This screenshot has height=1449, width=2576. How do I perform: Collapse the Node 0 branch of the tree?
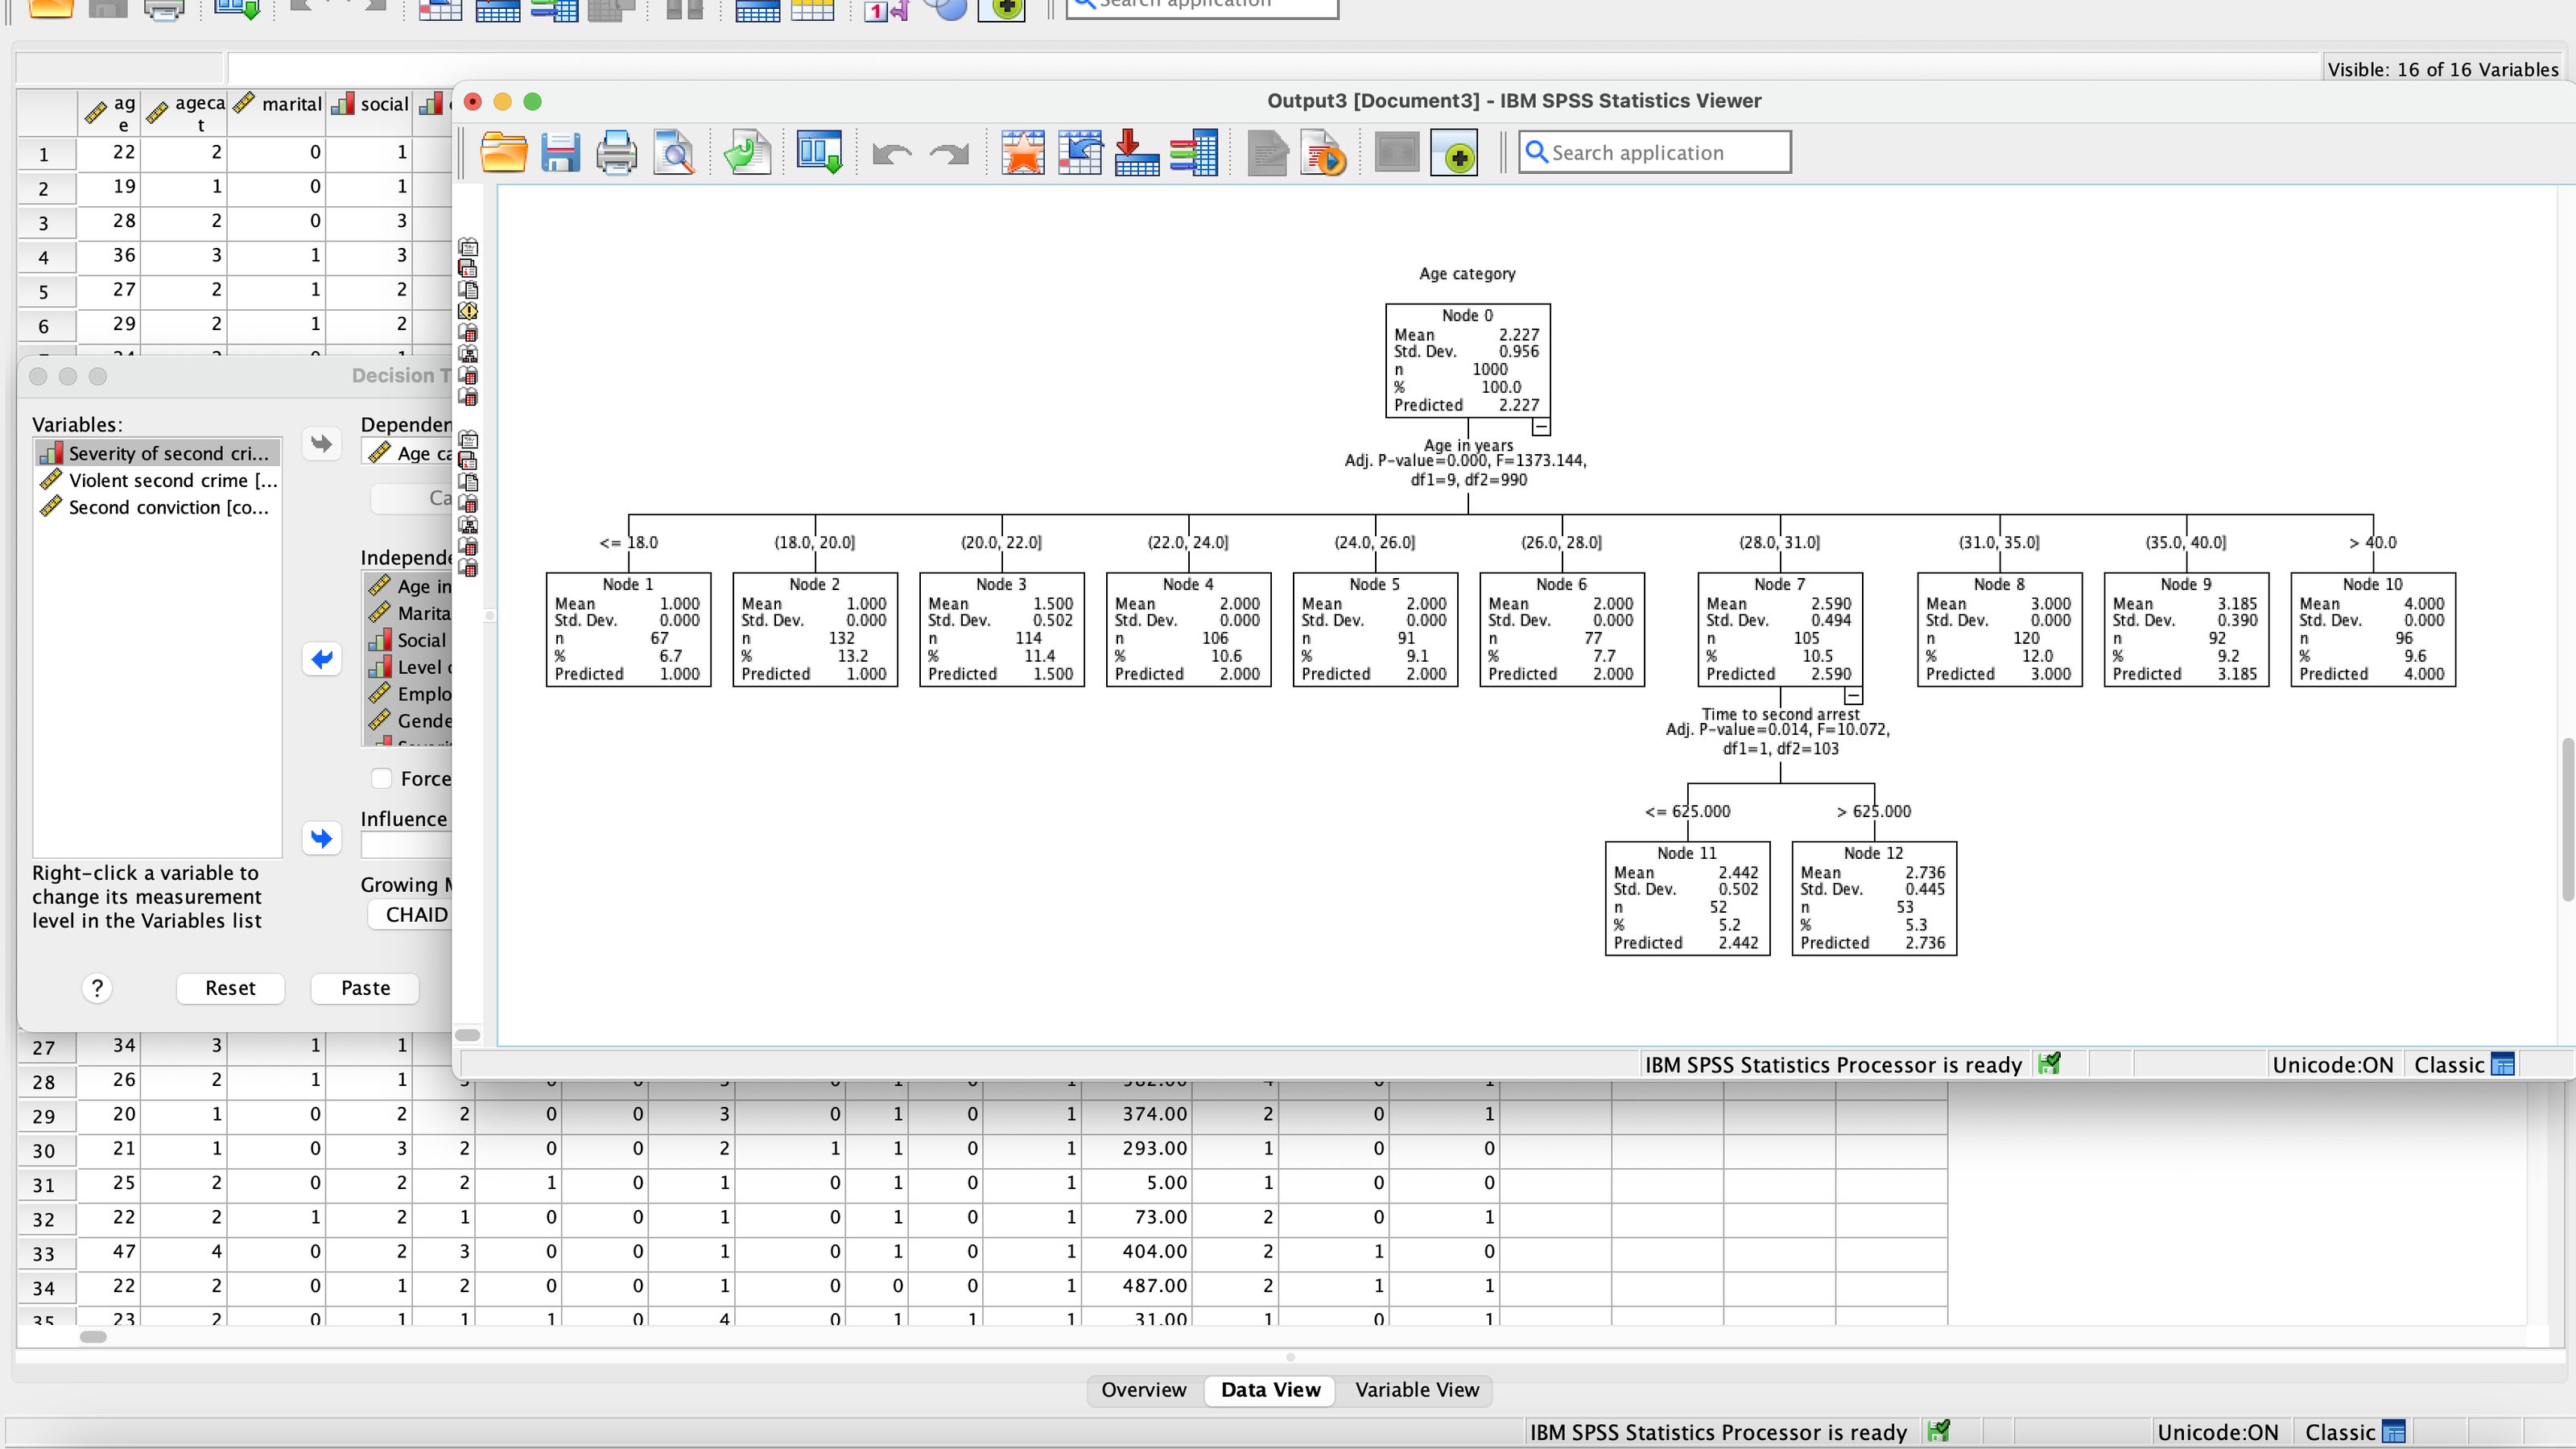pos(1541,427)
